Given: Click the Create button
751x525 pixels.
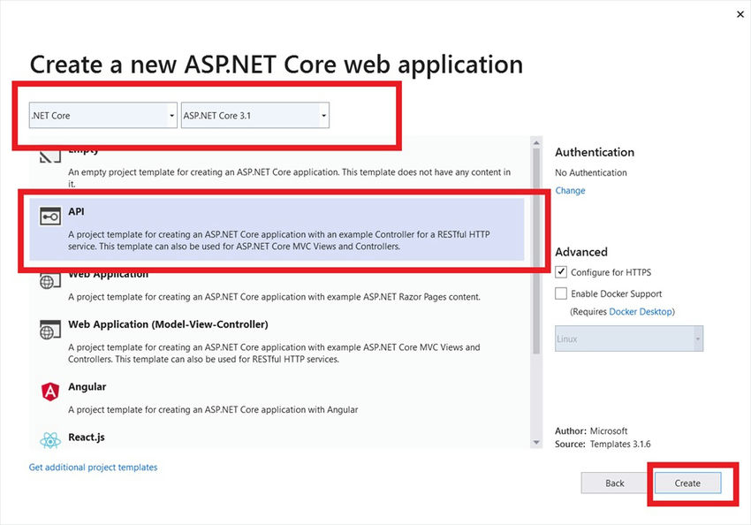Looking at the screenshot, I should 688,483.
